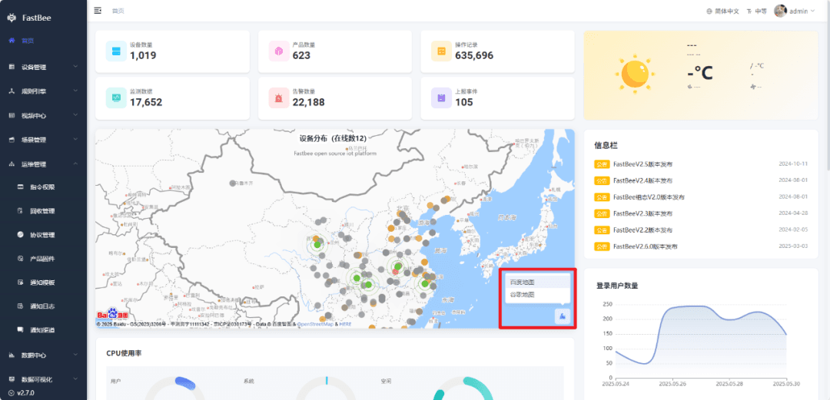Click the 22,188 alarm count value
This screenshot has height=400, width=830.
pos(309,102)
